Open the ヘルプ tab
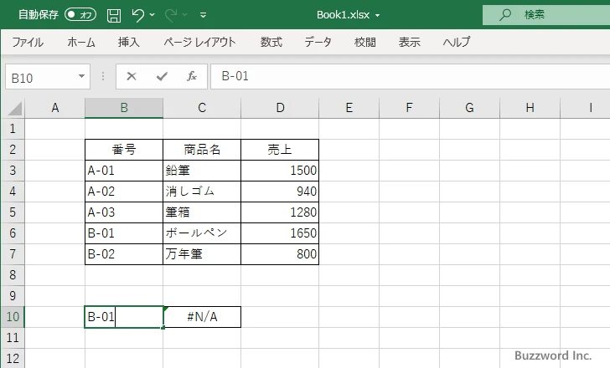 coord(457,42)
